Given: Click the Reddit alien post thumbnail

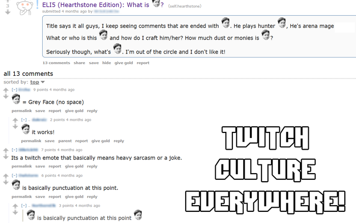Looking at the screenshot, I should tap(24, 8).
